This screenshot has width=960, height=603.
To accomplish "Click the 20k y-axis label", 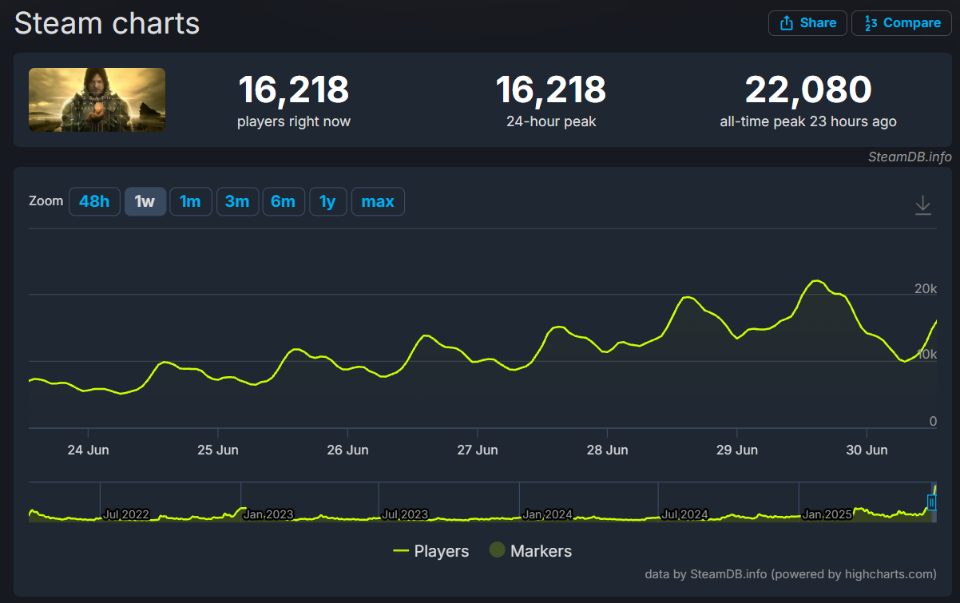I will pyautogui.click(x=926, y=288).
